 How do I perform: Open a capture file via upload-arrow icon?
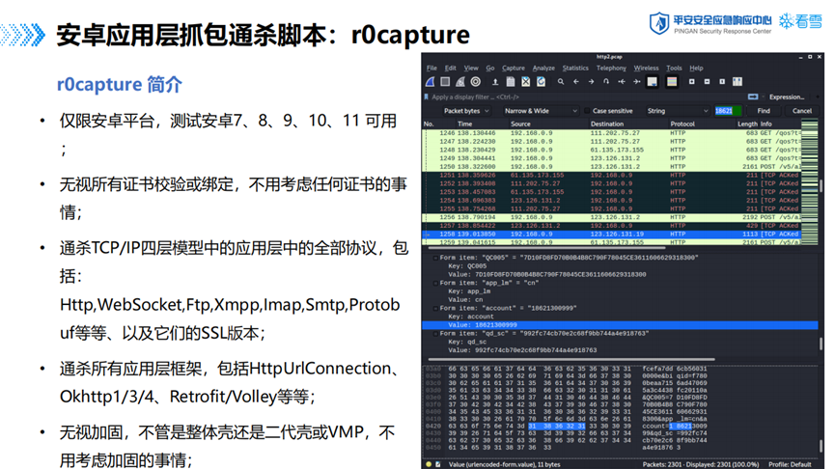495,82
